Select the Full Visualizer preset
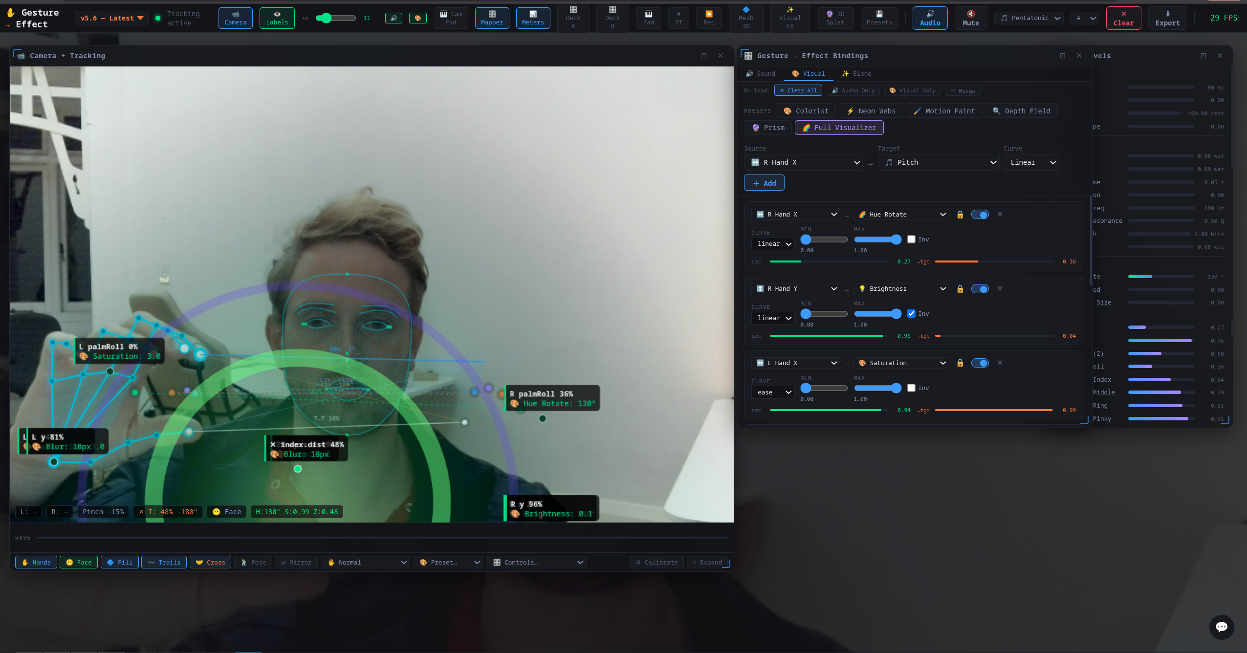The width and height of the screenshot is (1247, 653). 839,128
